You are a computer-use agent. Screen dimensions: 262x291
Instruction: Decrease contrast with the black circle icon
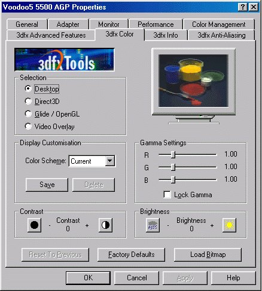(x=34, y=225)
